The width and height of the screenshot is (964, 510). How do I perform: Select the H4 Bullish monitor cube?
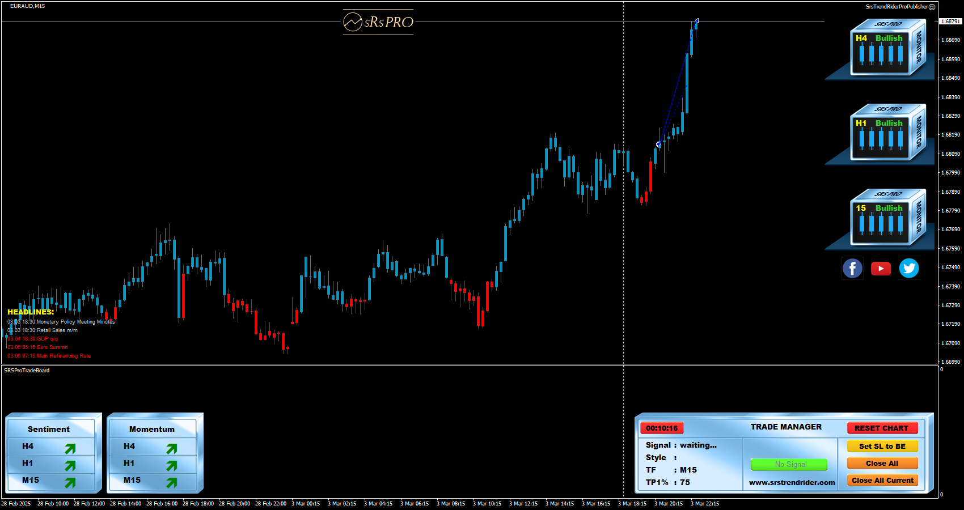pos(883,49)
